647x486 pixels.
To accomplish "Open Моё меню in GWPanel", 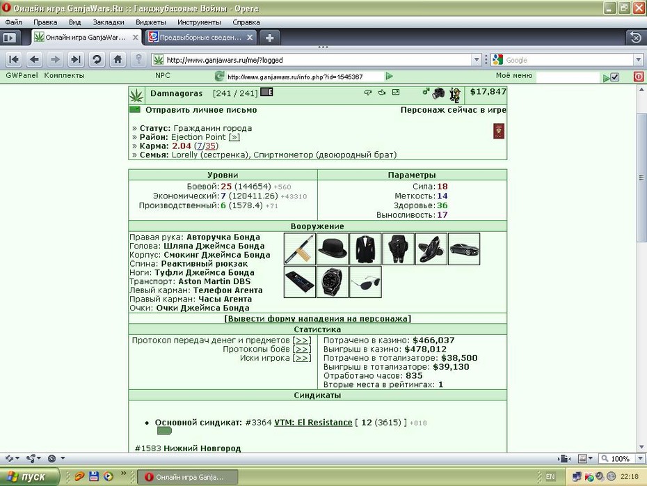I will point(513,76).
